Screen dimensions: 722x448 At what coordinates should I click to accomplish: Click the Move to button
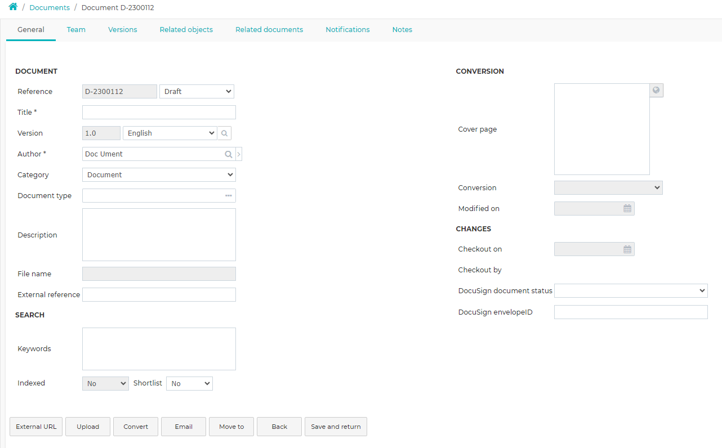click(x=231, y=427)
